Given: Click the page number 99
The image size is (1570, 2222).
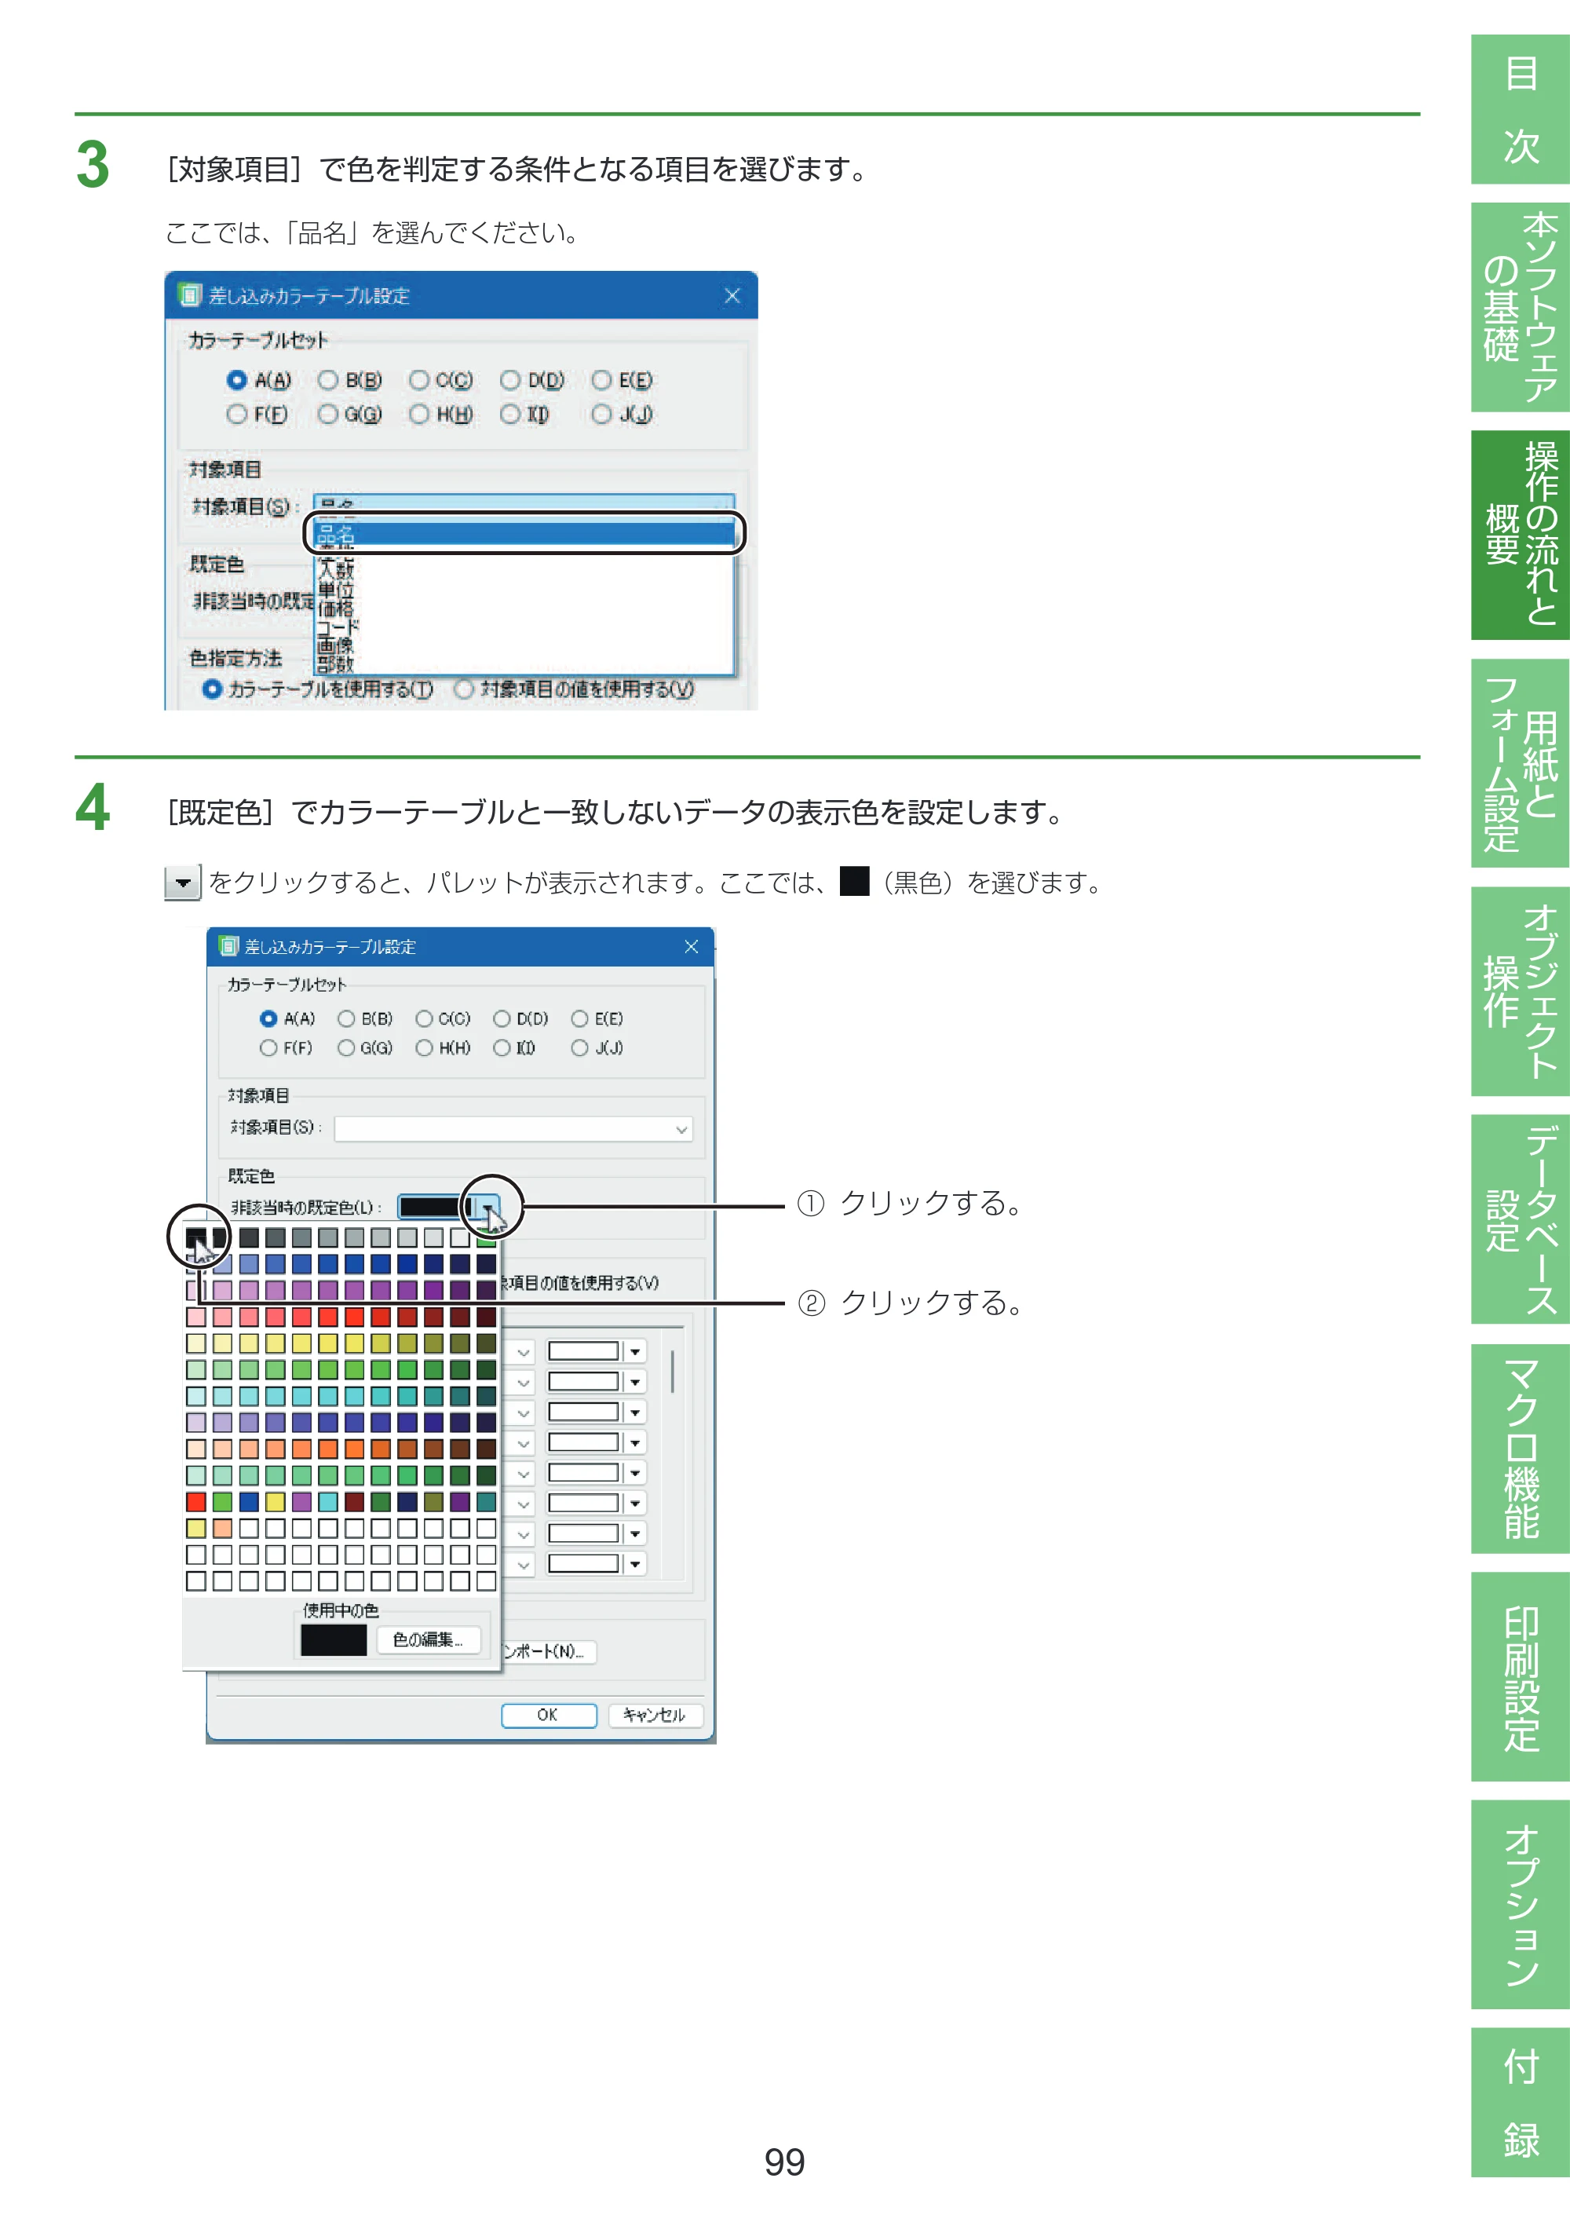Looking at the screenshot, I should 783,2162.
